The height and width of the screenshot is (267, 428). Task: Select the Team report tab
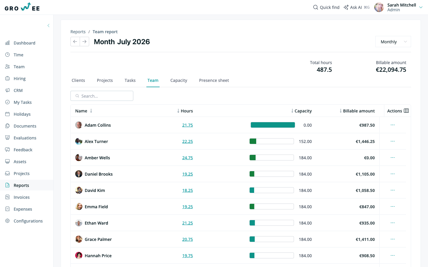153,80
